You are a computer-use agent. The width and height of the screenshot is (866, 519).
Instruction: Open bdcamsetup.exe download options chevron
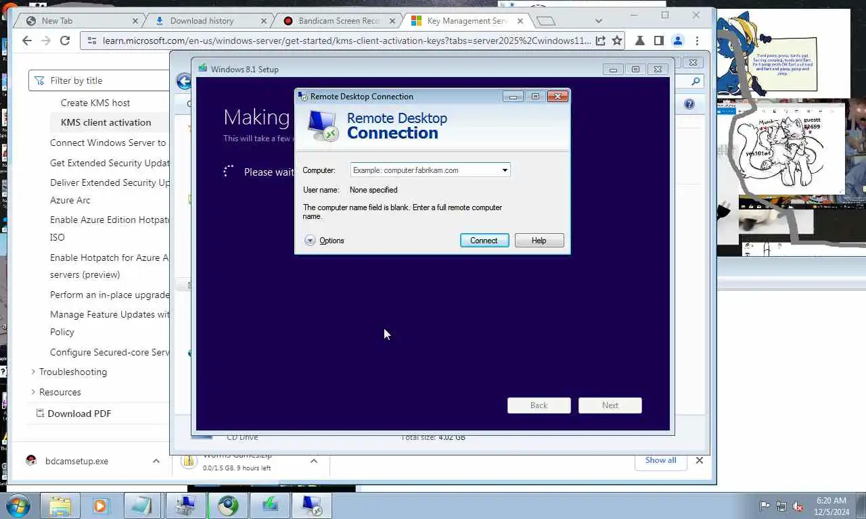(156, 461)
